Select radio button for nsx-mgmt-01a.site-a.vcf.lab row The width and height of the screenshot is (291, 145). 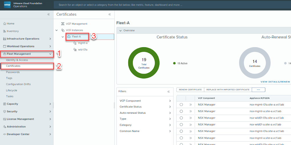181,105
